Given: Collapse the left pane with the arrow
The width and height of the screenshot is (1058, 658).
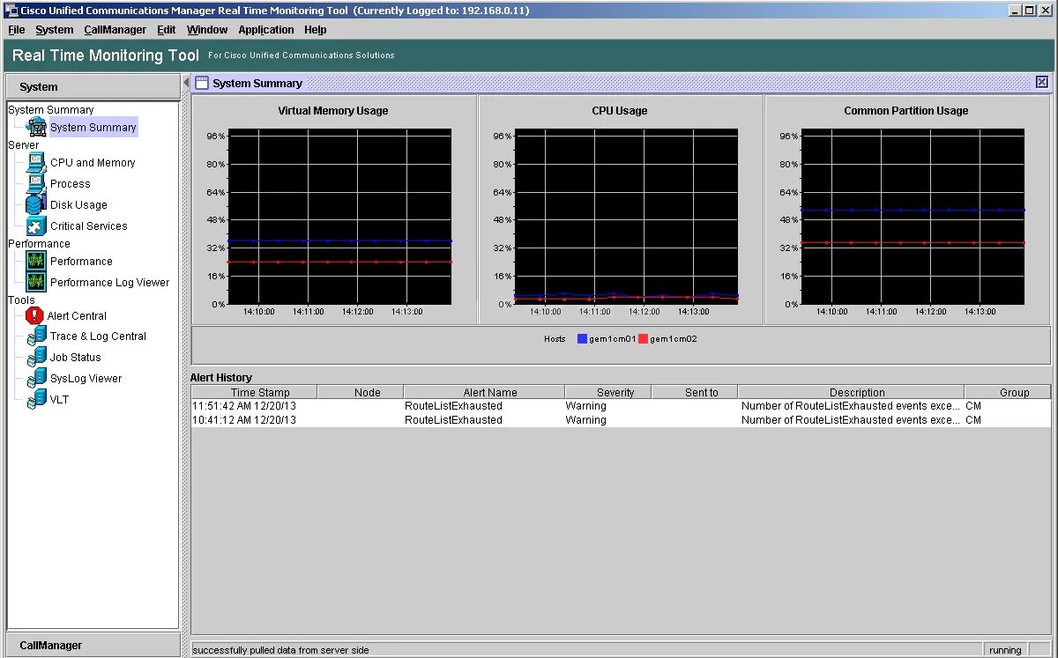Looking at the screenshot, I should 186,82.
